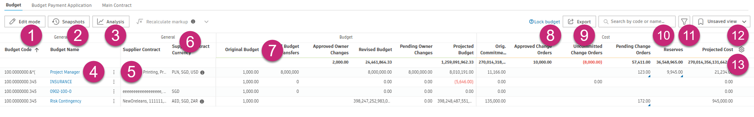Click the Original Budget column header

(242, 50)
